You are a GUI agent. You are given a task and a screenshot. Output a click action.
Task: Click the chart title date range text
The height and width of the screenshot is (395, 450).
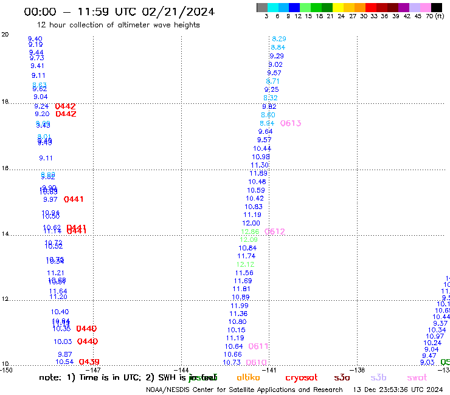click(x=119, y=12)
